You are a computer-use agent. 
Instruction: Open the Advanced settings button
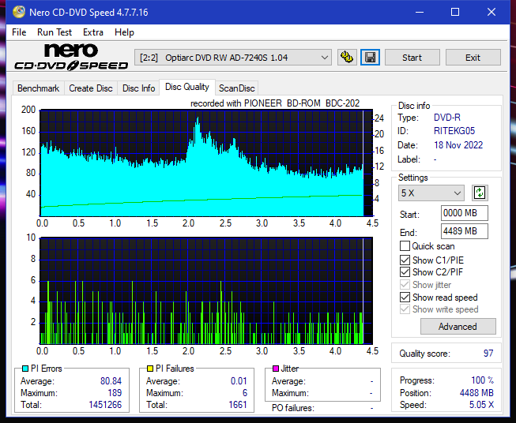click(x=458, y=327)
